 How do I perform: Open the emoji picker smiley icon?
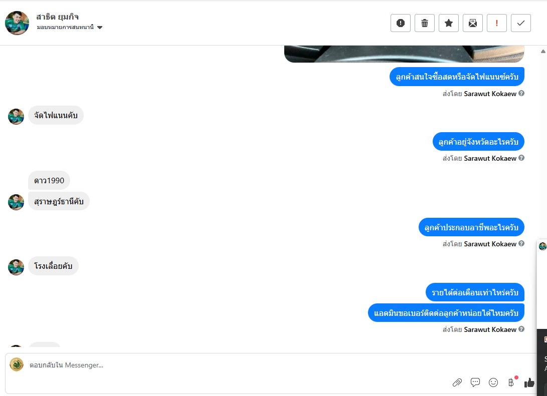[x=493, y=382]
